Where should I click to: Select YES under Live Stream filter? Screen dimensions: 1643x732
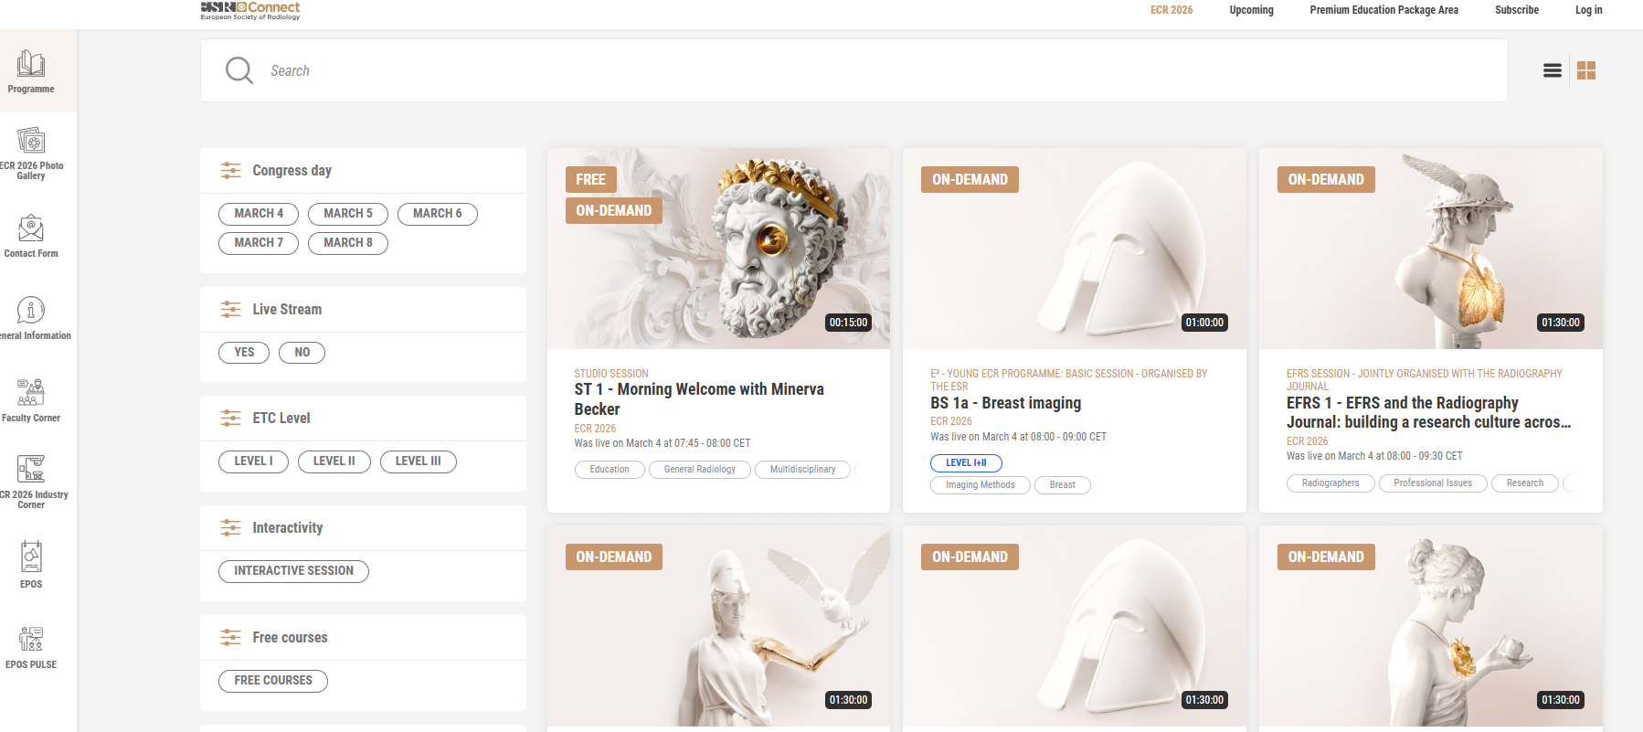click(x=244, y=353)
